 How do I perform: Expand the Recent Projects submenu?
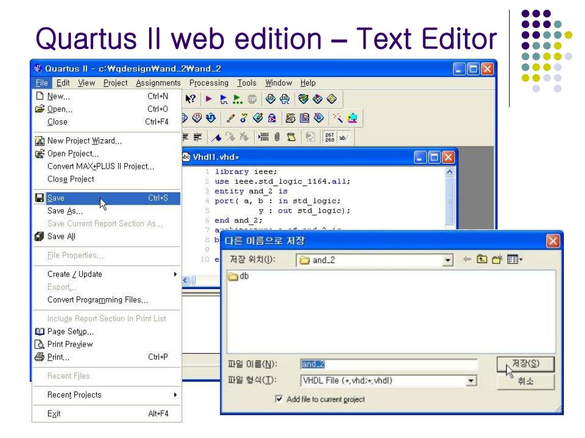coord(107,395)
